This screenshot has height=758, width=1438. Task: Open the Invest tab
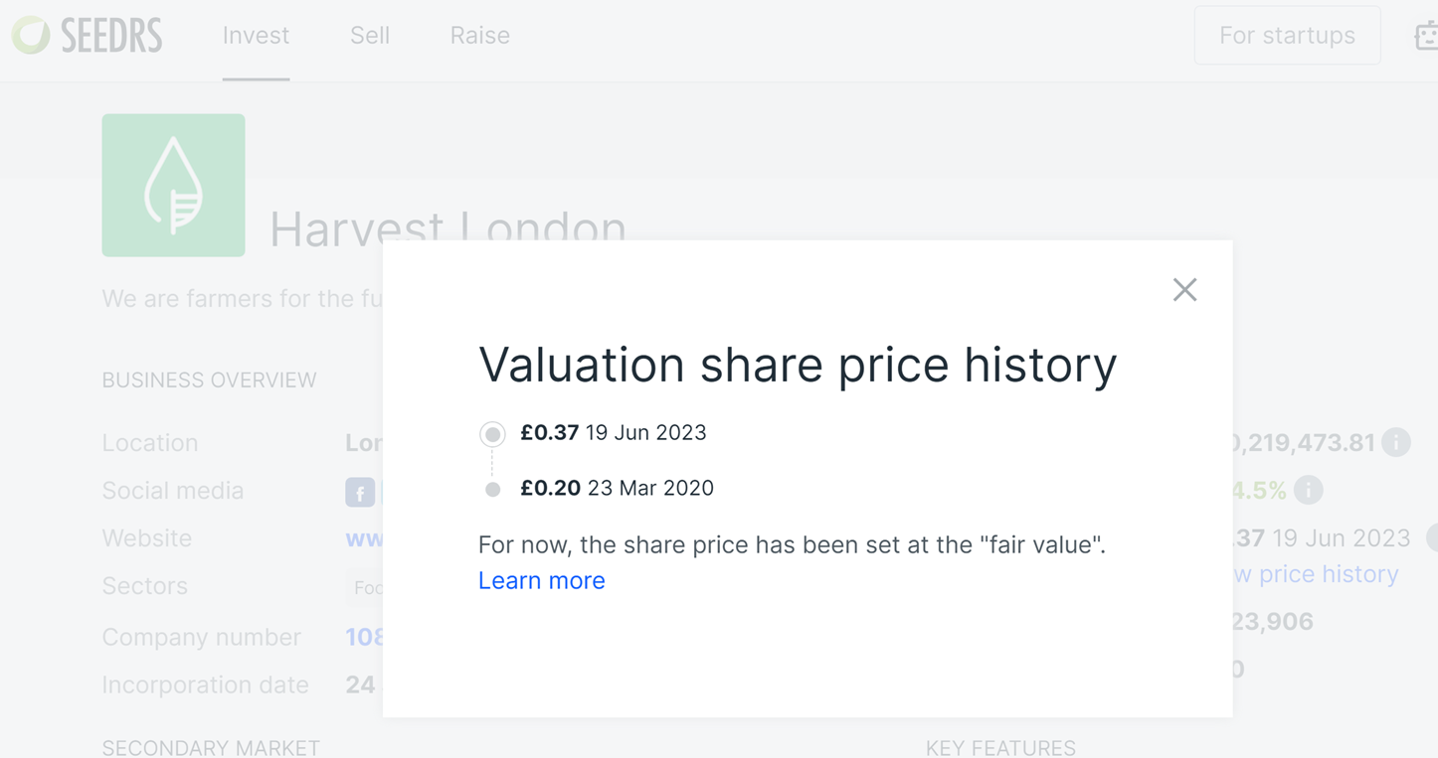[x=256, y=36]
